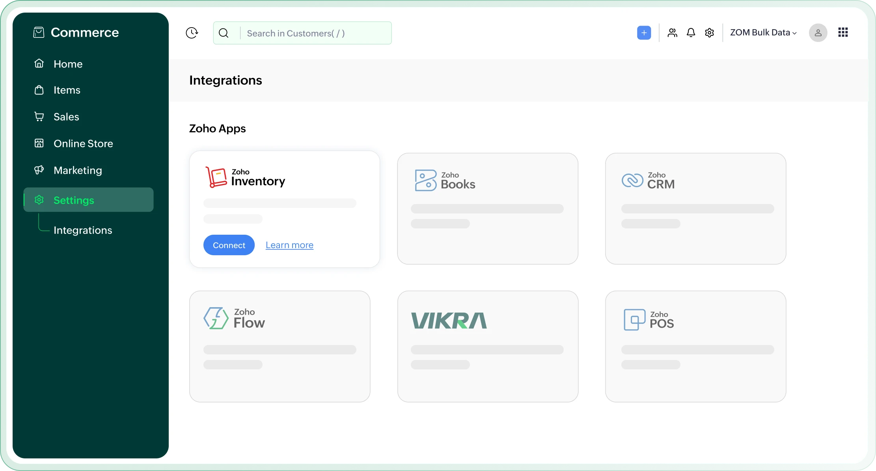Click the Zoho CRM name text

point(661,181)
